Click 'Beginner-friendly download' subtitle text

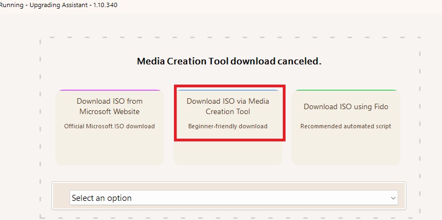pos(228,126)
